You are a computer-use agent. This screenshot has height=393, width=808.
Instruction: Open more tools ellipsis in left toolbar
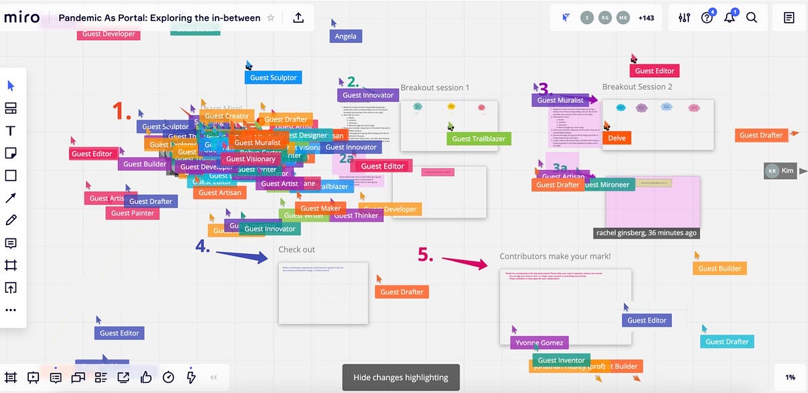tap(11, 310)
